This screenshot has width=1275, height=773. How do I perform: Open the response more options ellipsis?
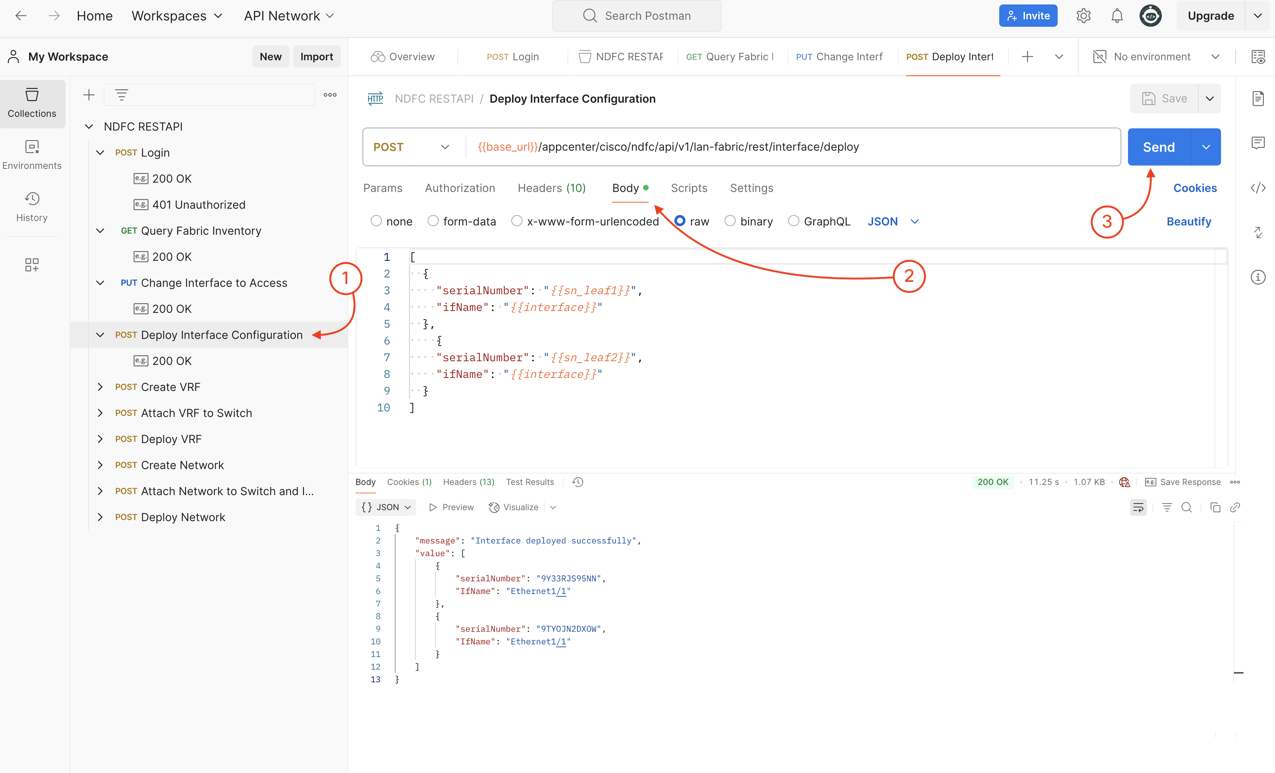click(x=1235, y=482)
